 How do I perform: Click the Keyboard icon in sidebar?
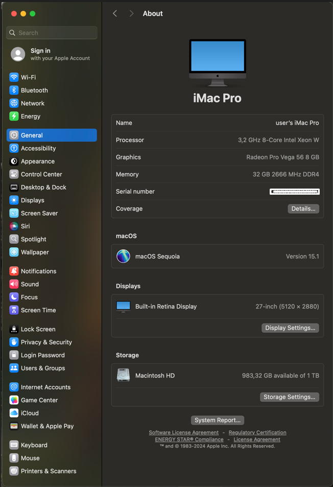tap(14, 445)
